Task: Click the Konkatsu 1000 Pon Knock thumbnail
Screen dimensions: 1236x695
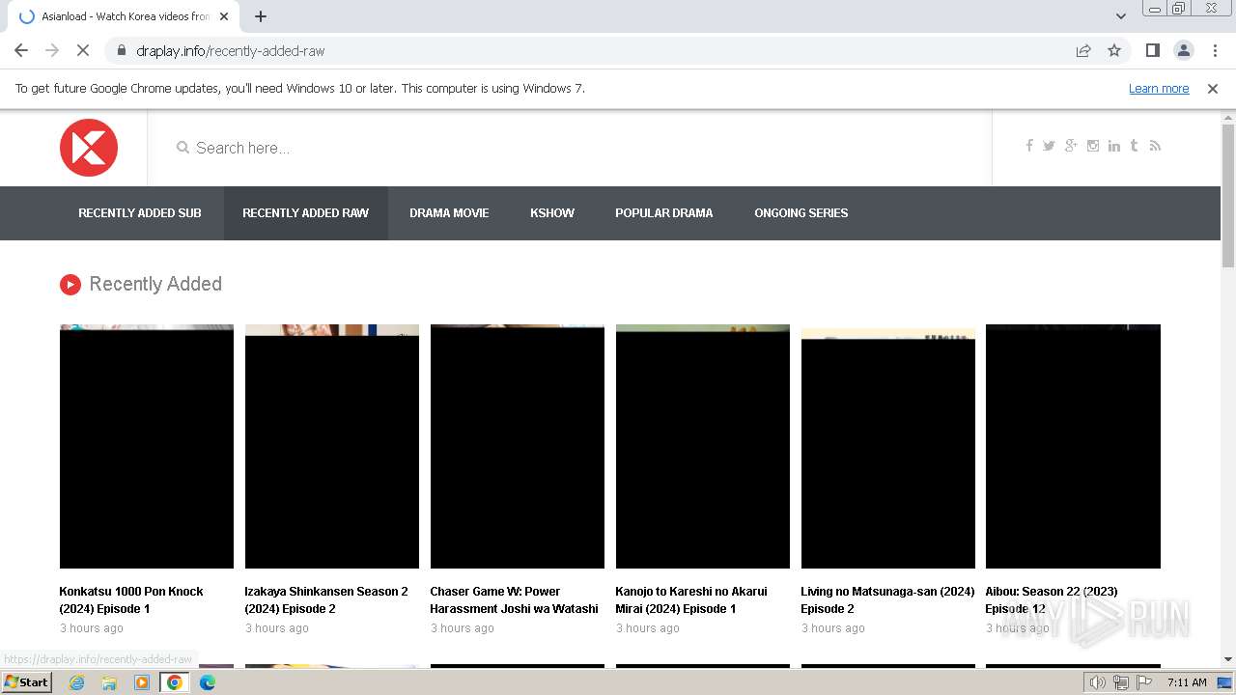Action: coord(147,446)
